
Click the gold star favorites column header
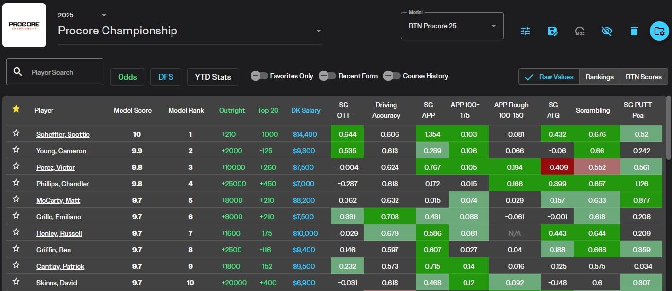point(16,109)
